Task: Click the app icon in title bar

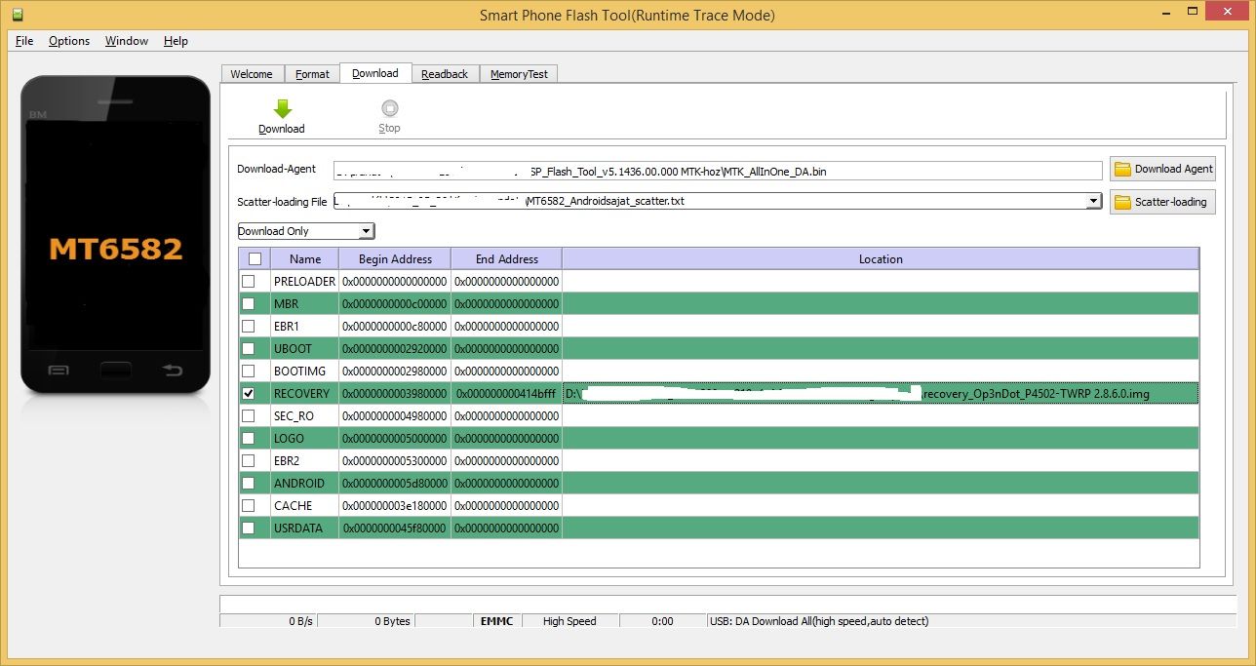Action: [x=17, y=15]
